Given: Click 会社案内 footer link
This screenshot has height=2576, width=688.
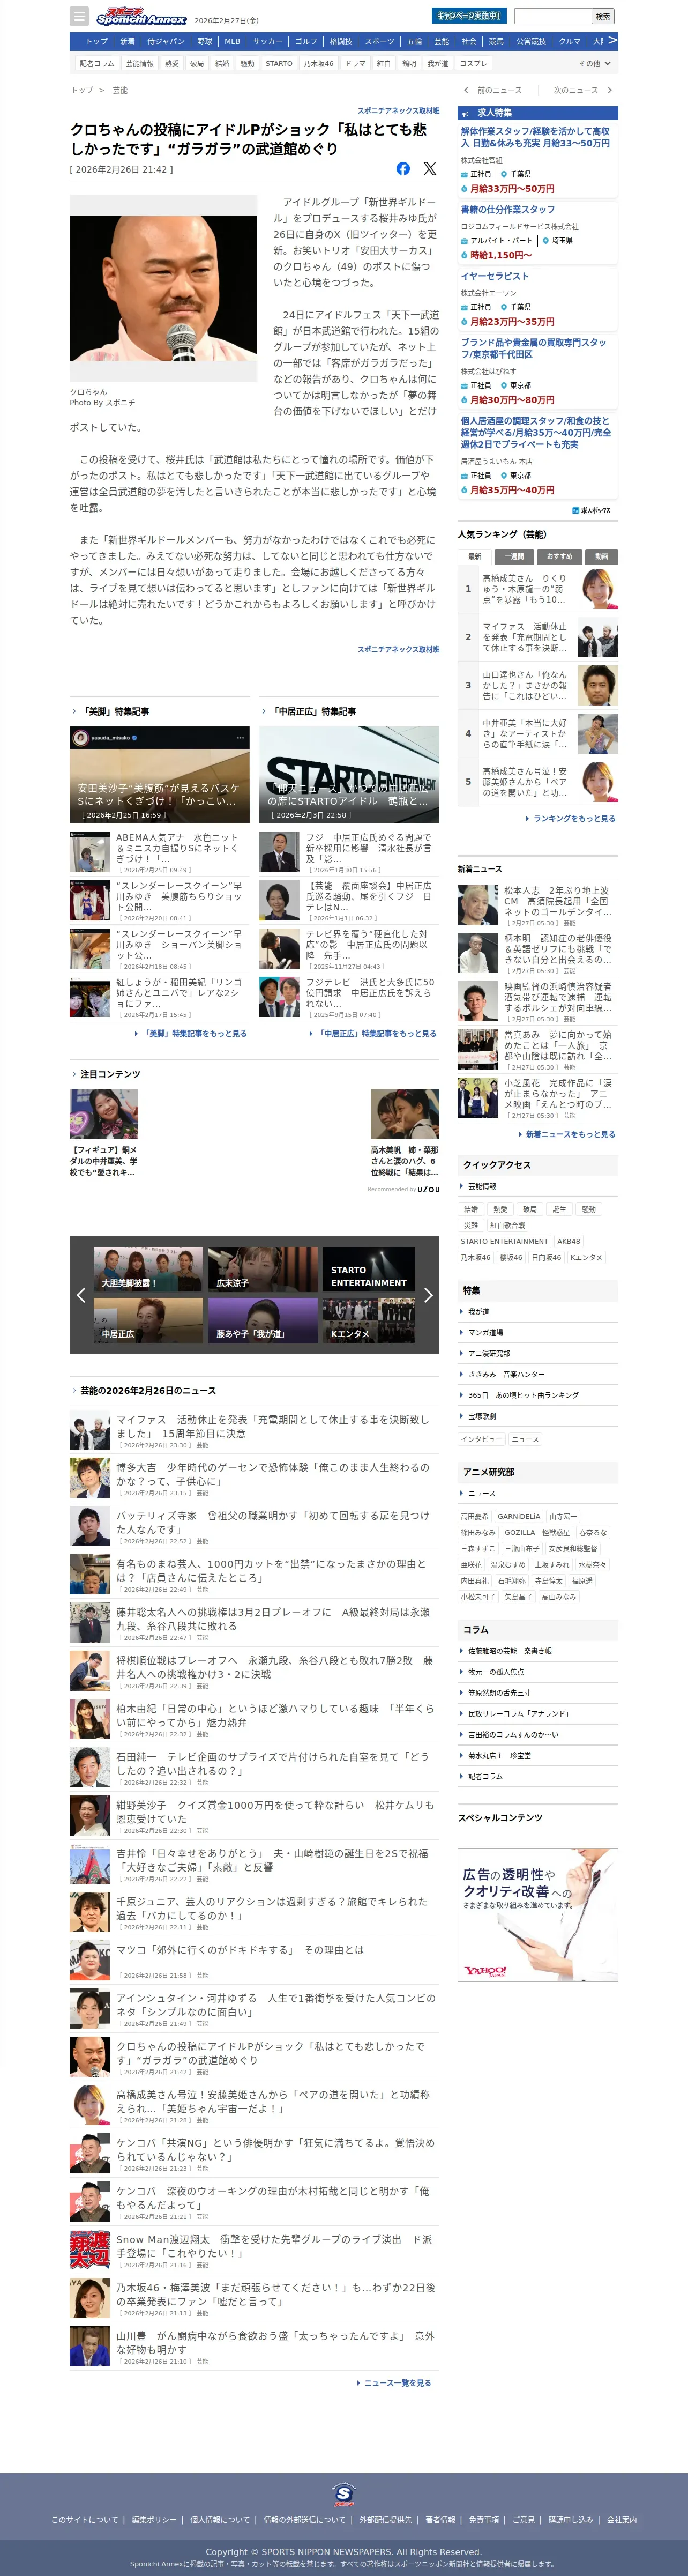Looking at the screenshot, I should 621,2519.
